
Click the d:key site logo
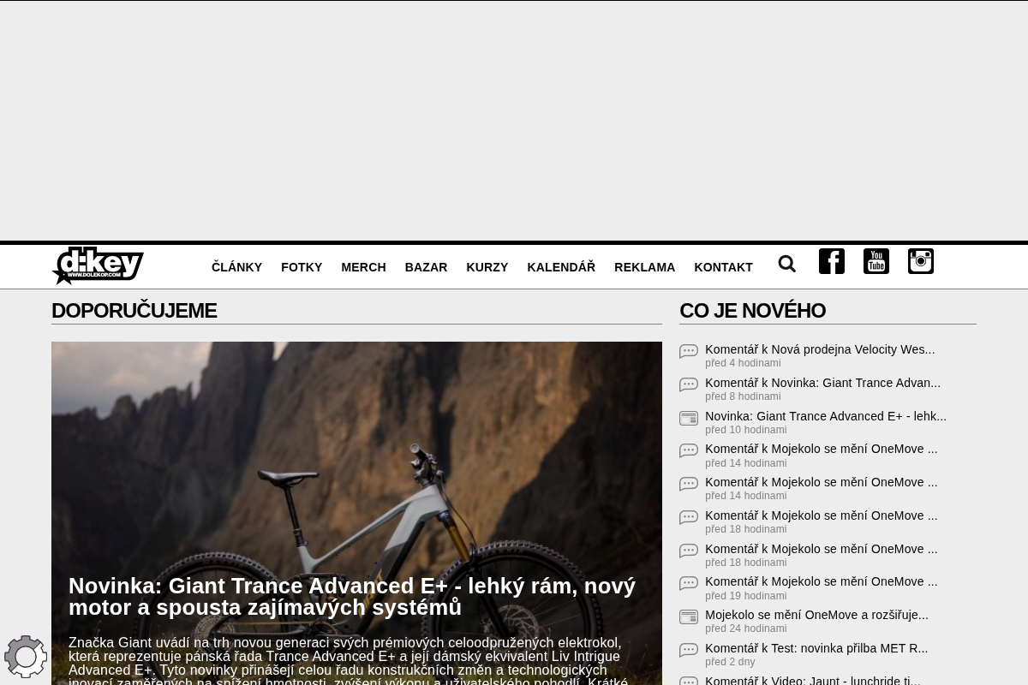[x=98, y=265]
